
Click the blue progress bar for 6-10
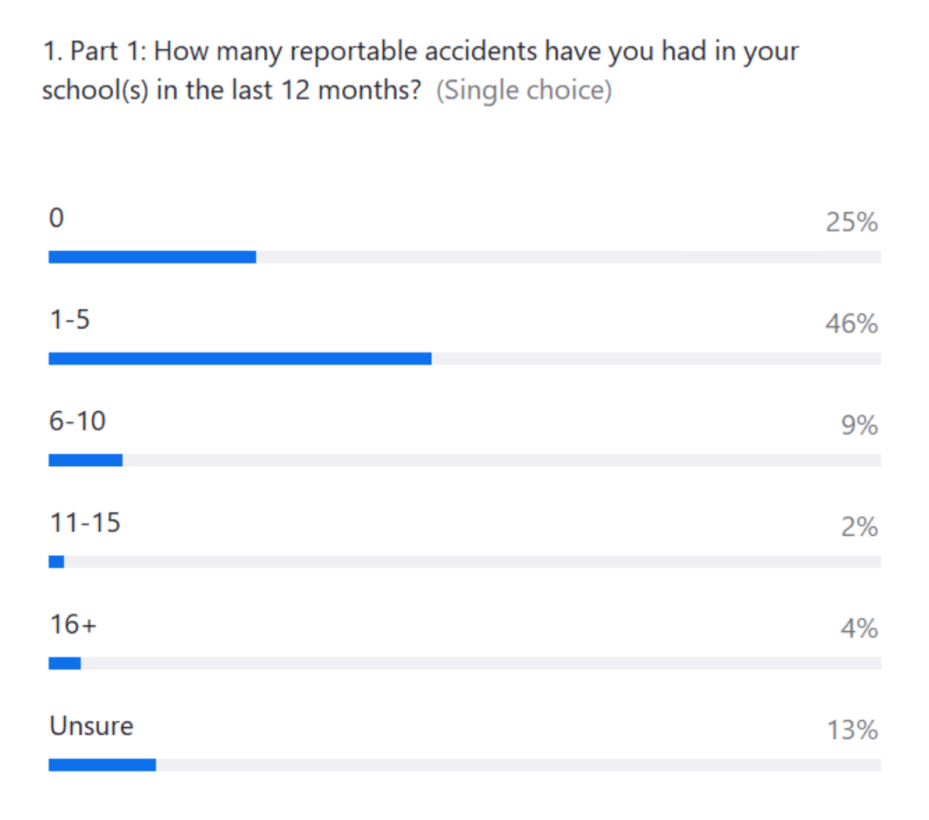[x=85, y=461]
